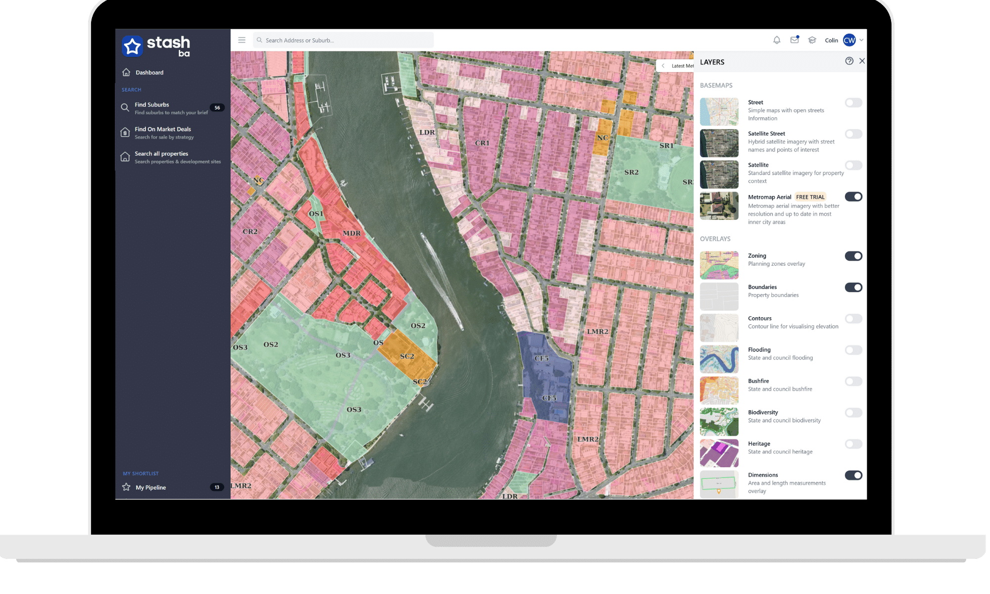Select the Satellite basemap thumbnail
The image size is (990, 594).
click(x=719, y=174)
